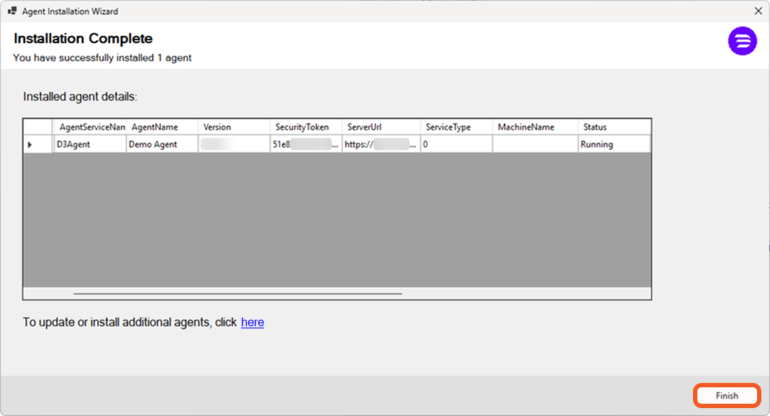The height and width of the screenshot is (416, 770).
Task: Click the Status column header
Action: coord(614,127)
